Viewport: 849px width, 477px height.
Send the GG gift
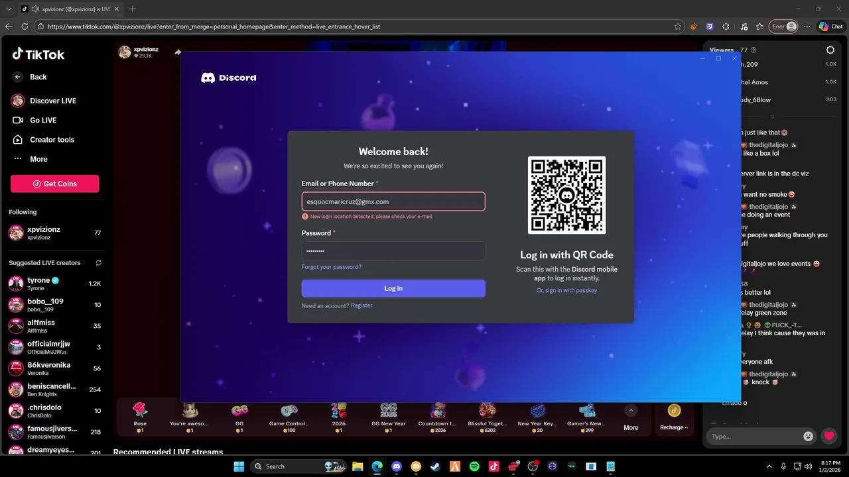[x=239, y=417]
